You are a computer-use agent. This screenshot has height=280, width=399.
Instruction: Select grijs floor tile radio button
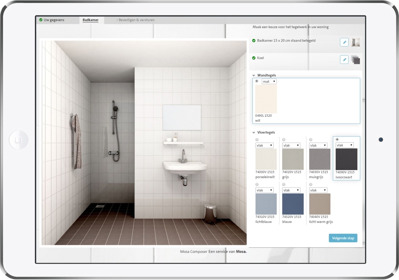click(x=284, y=140)
